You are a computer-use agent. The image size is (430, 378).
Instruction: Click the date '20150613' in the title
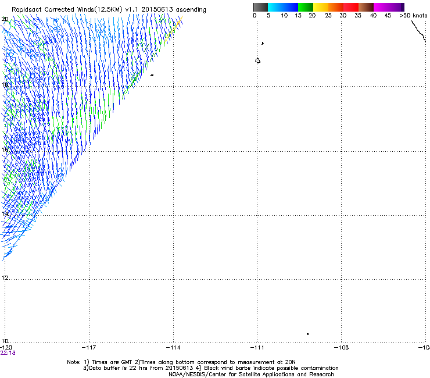157,9
